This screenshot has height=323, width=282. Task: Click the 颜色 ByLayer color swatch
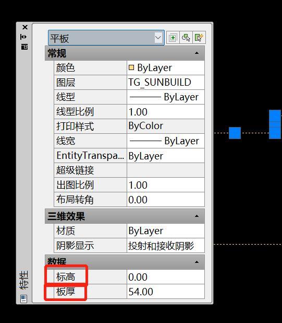131,67
